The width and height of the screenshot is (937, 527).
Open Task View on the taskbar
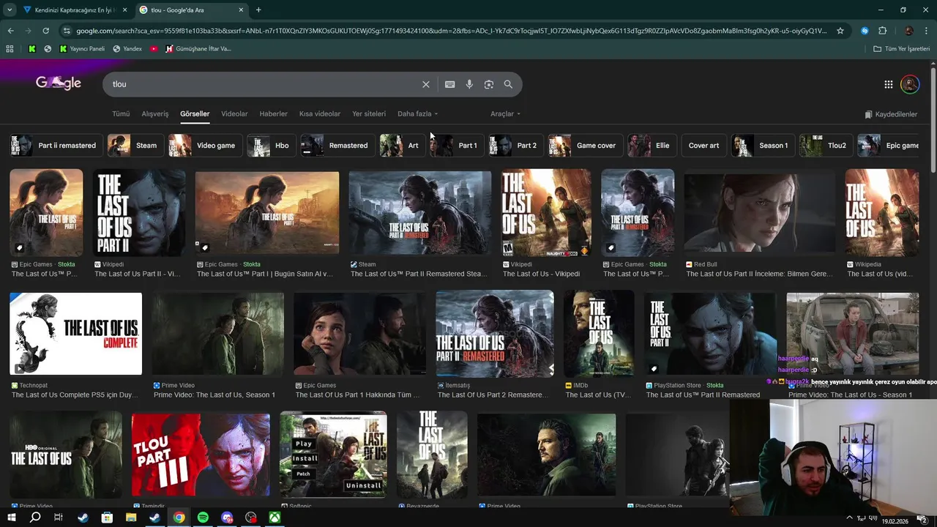coord(59,517)
